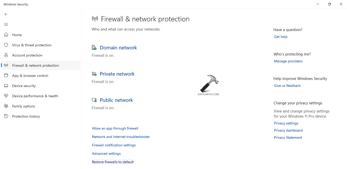Select Firewall & network protection sidebar item
This screenshot has width=347, height=169.
35,65
